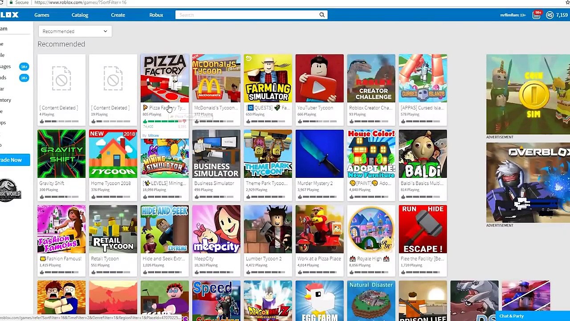Click the Murder Mystery 2 title link
The width and height of the screenshot is (570, 321).
(x=315, y=183)
